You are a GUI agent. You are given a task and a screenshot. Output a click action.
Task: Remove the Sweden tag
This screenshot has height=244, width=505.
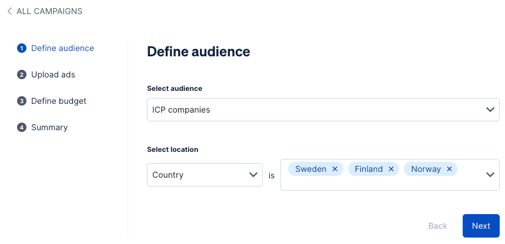(335, 169)
